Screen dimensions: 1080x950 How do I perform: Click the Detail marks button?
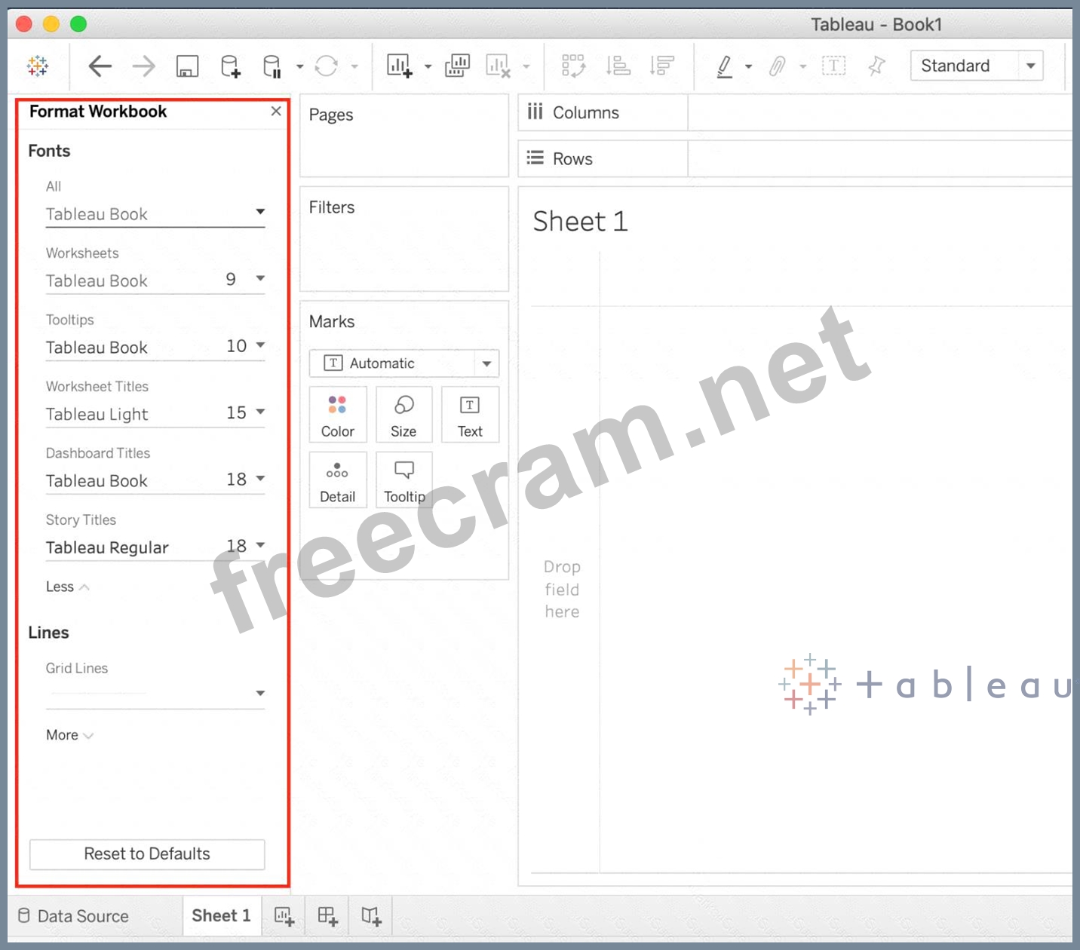pyautogui.click(x=337, y=480)
